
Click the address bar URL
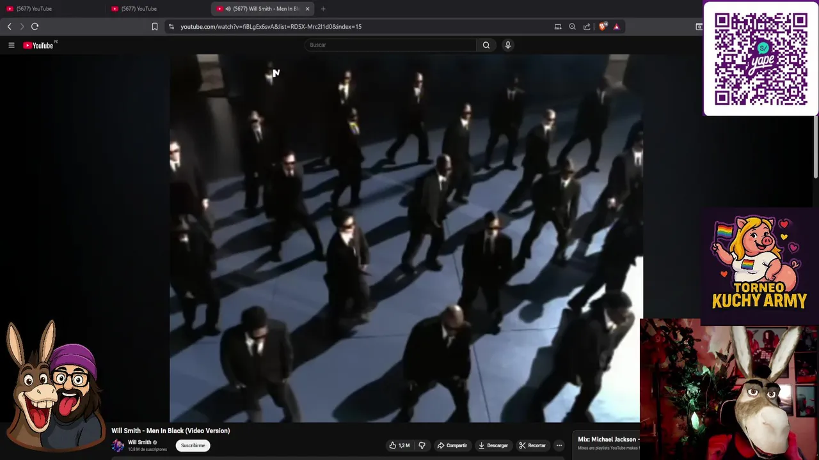coord(271,27)
